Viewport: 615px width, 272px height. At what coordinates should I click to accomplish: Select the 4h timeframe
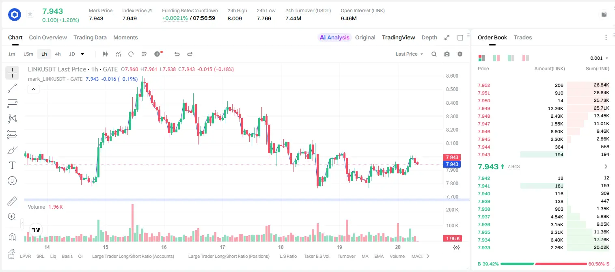pos(58,54)
